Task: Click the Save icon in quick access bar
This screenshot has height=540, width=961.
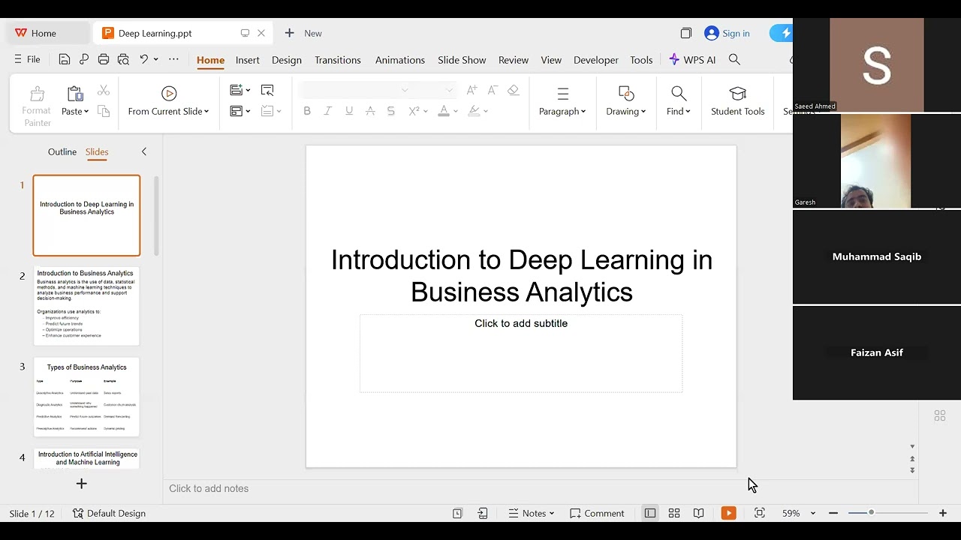Action: pyautogui.click(x=65, y=59)
